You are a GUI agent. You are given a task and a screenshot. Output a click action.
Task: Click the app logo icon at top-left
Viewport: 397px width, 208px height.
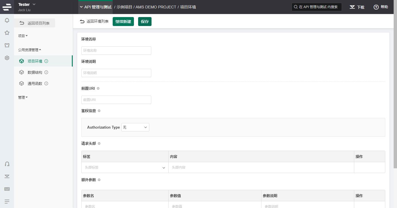pos(7,7)
